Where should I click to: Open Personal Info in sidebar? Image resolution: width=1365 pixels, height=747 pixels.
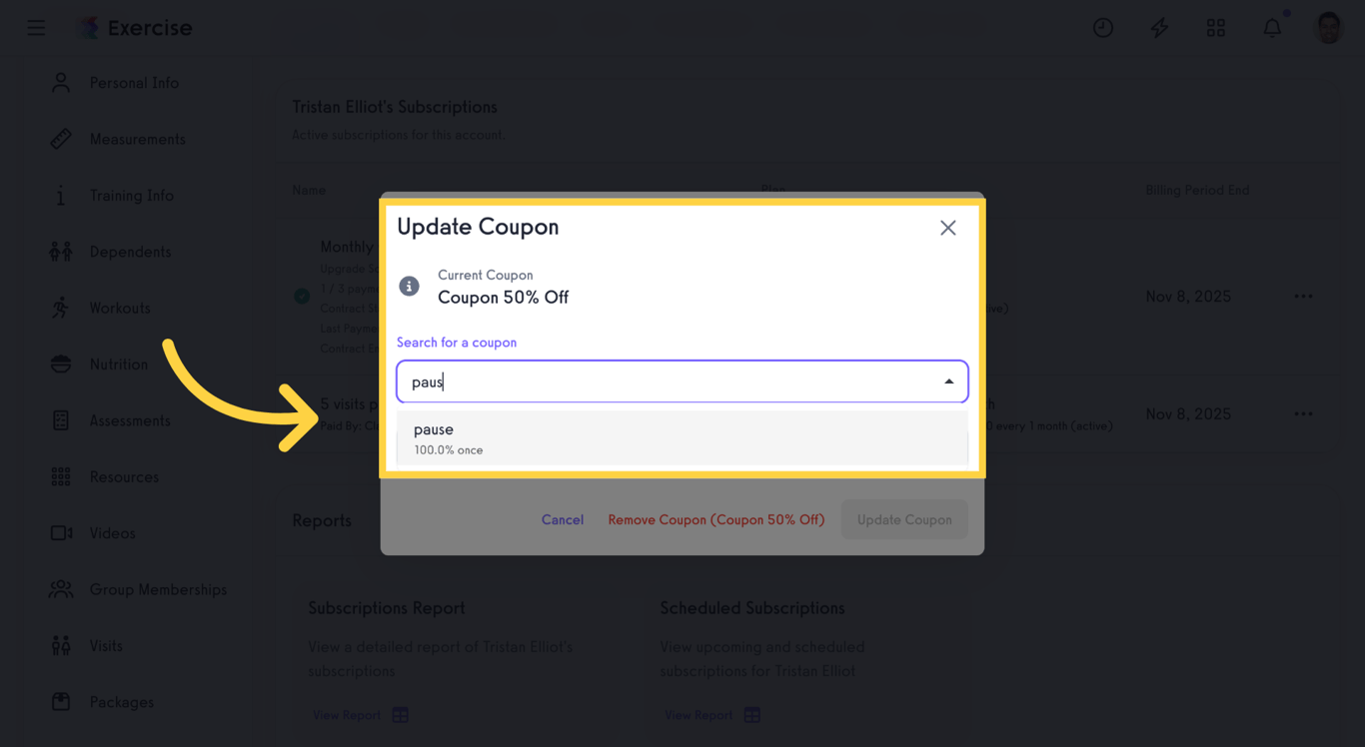[134, 83]
